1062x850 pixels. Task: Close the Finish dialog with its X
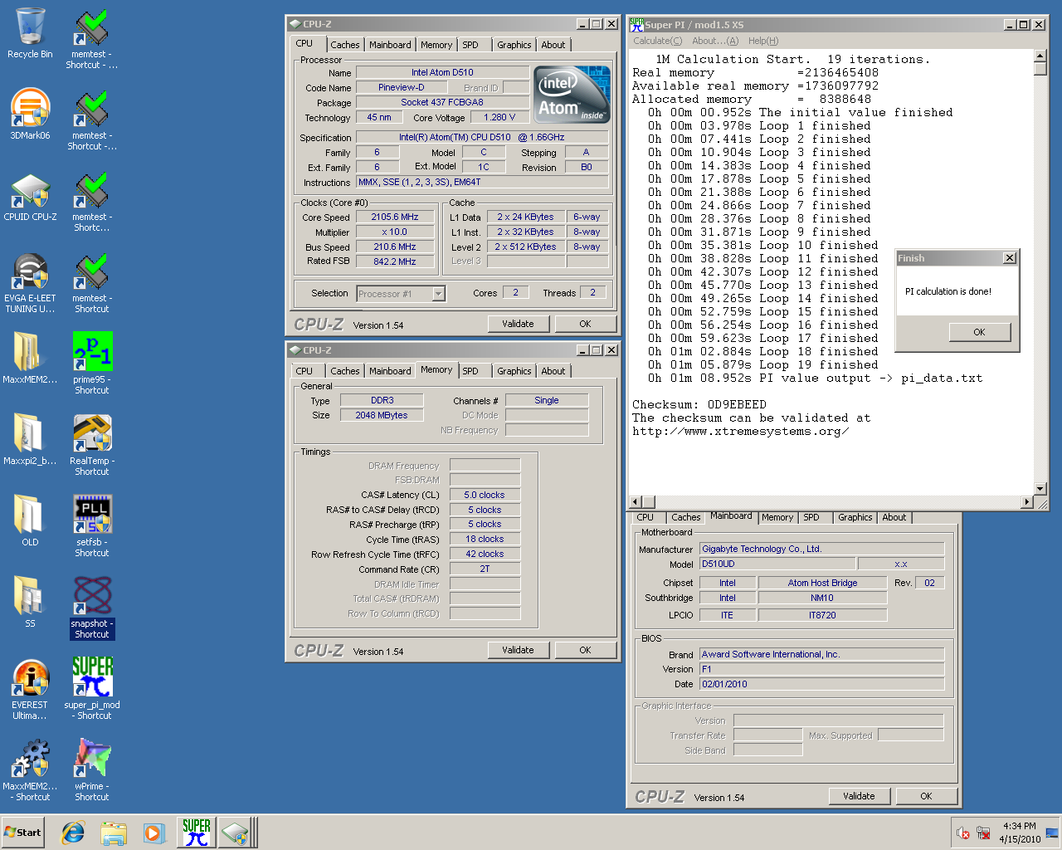1010,258
